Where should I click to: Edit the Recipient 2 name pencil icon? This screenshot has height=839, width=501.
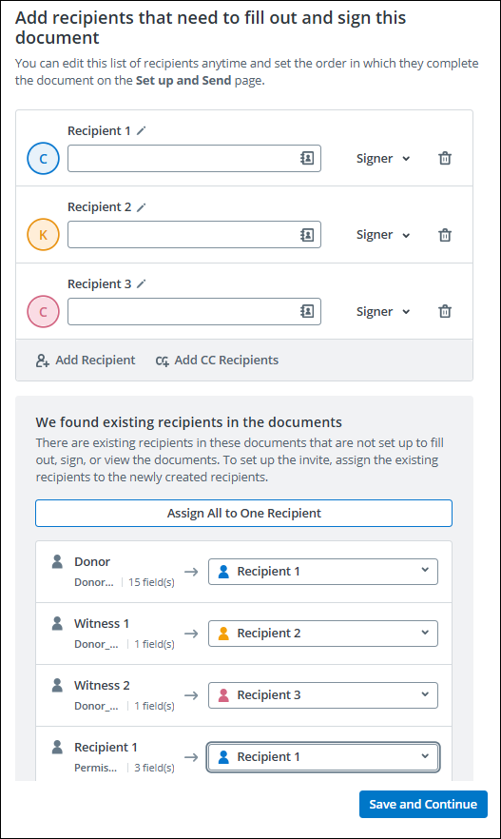click(x=141, y=207)
